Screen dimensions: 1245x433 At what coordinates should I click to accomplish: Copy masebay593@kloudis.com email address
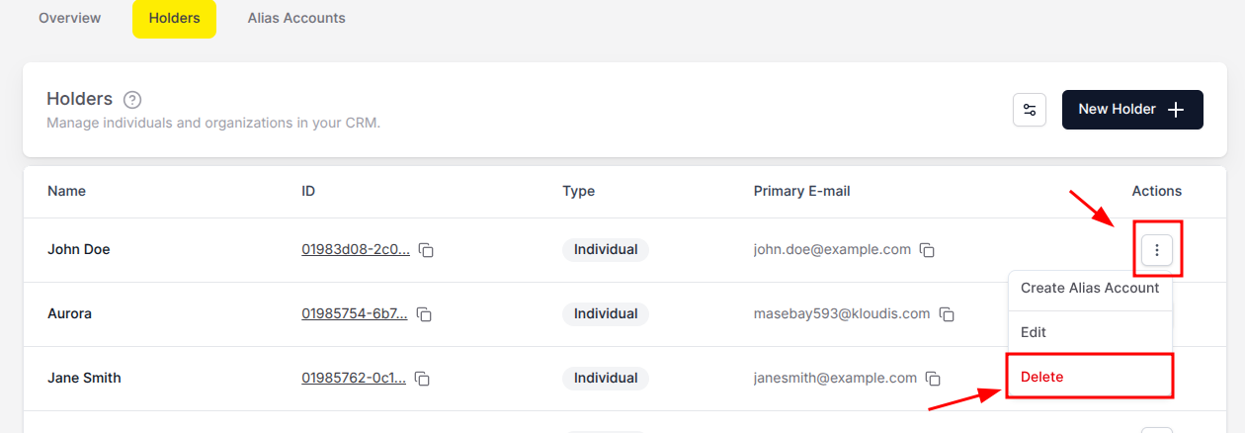click(947, 314)
